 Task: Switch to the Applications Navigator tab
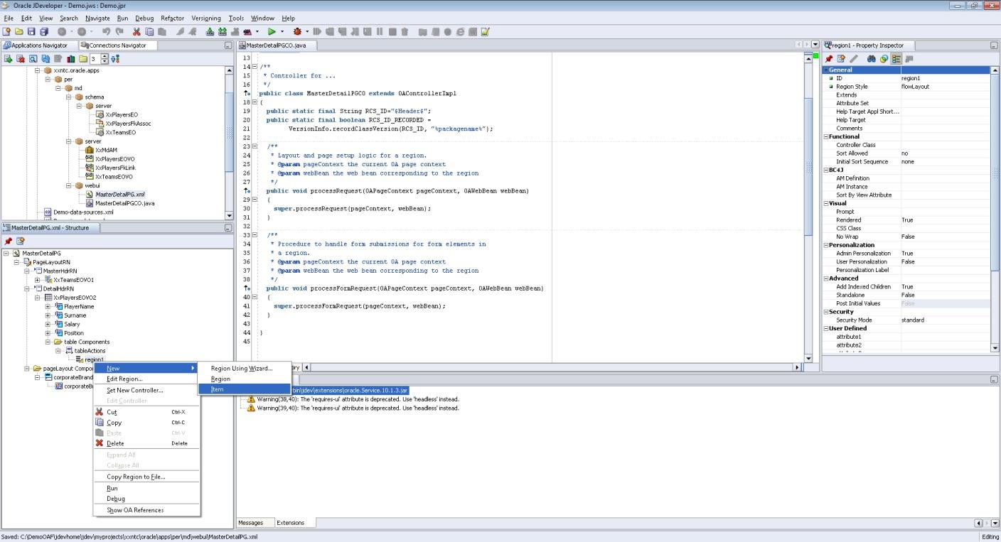coord(39,45)
